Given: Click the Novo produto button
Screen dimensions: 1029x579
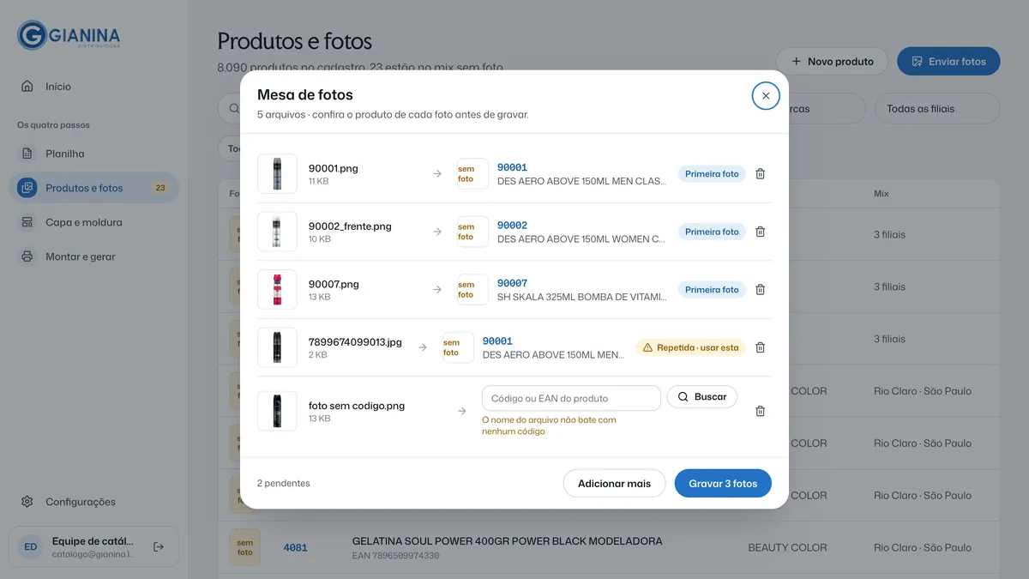Looking at the screenshot, I should [832, 62].
